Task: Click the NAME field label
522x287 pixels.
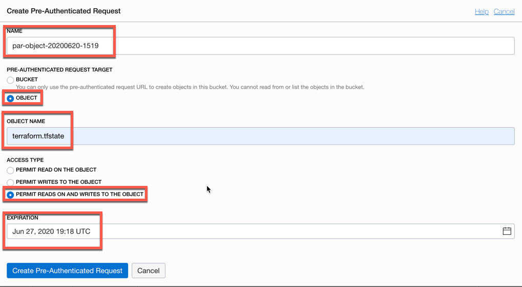Action: pyautogui.click(x=14, y=31)
